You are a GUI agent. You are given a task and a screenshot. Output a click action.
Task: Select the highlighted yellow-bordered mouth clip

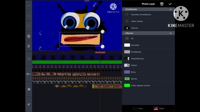(107, 86)
